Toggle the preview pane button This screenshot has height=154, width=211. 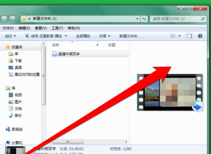189,36
